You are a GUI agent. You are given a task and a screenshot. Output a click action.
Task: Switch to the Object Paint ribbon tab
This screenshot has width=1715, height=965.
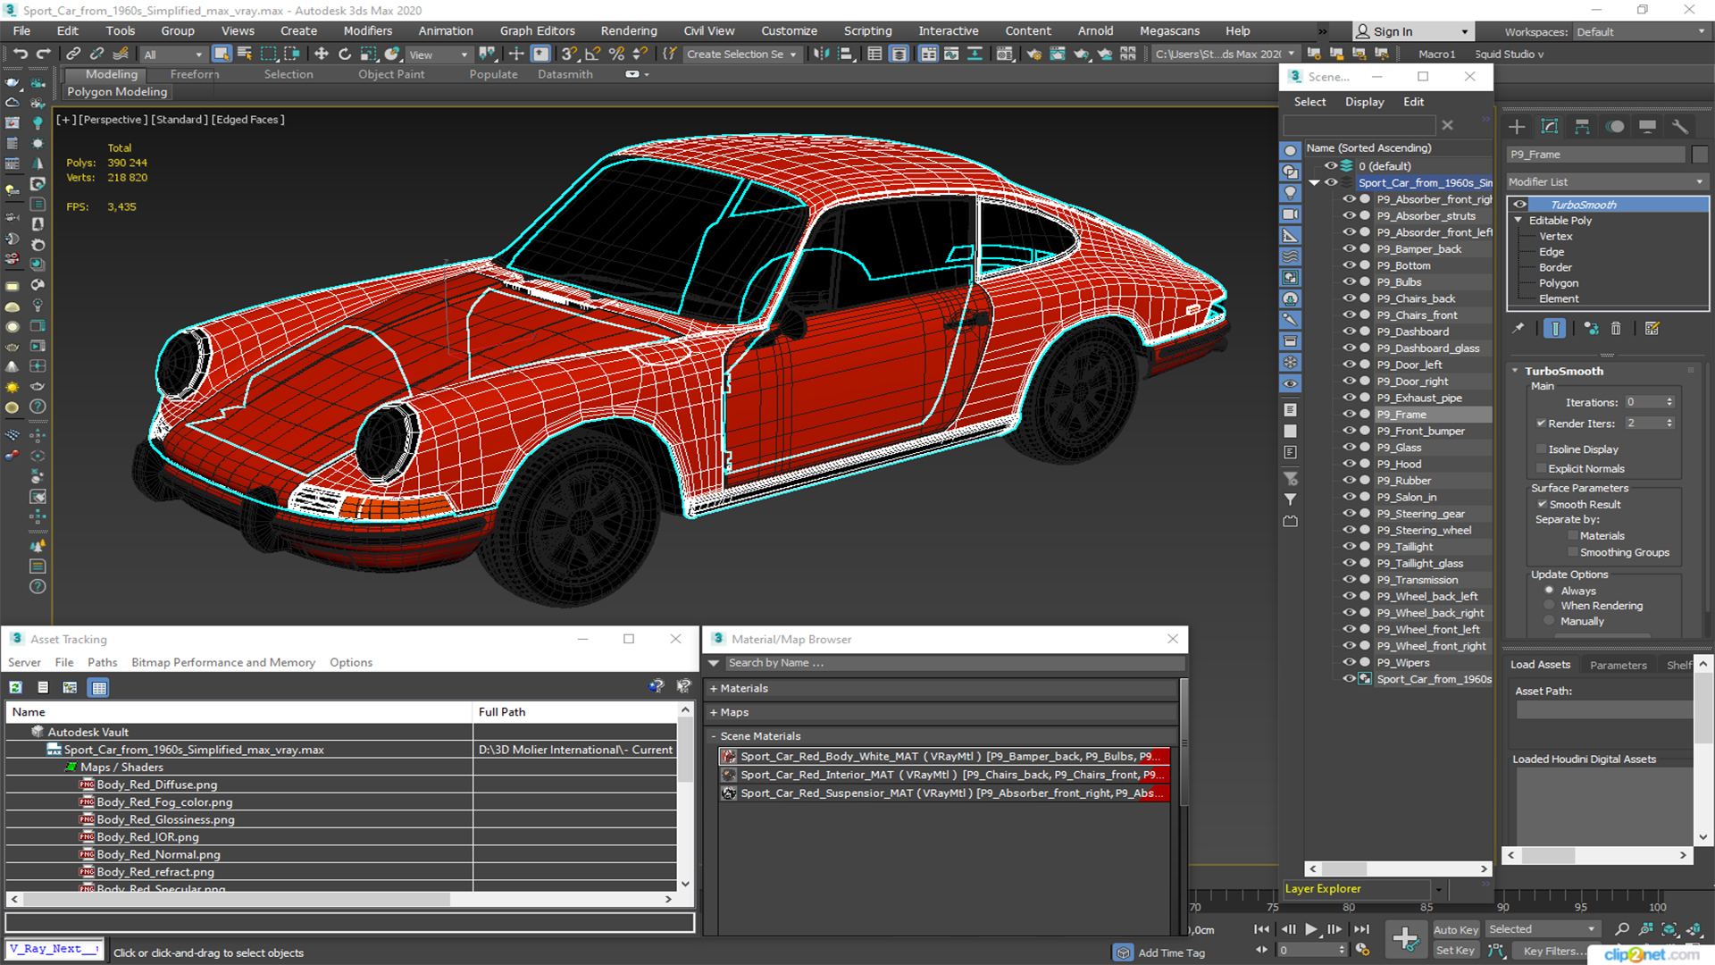pyautogui.click(x=391, y=74)
